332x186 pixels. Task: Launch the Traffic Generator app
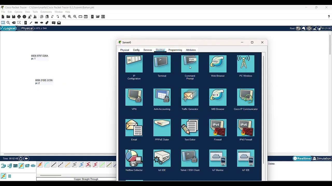point(190,97)
